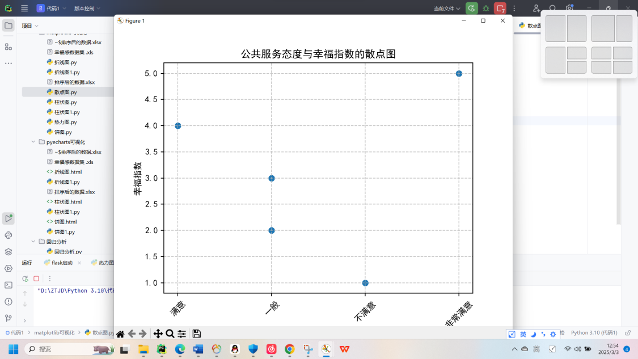Select the 散点图 editor tab

pos(530,26)
